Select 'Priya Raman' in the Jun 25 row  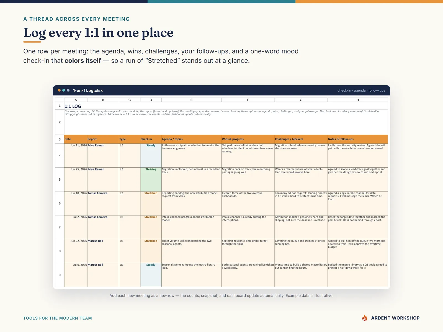[103, 179]
